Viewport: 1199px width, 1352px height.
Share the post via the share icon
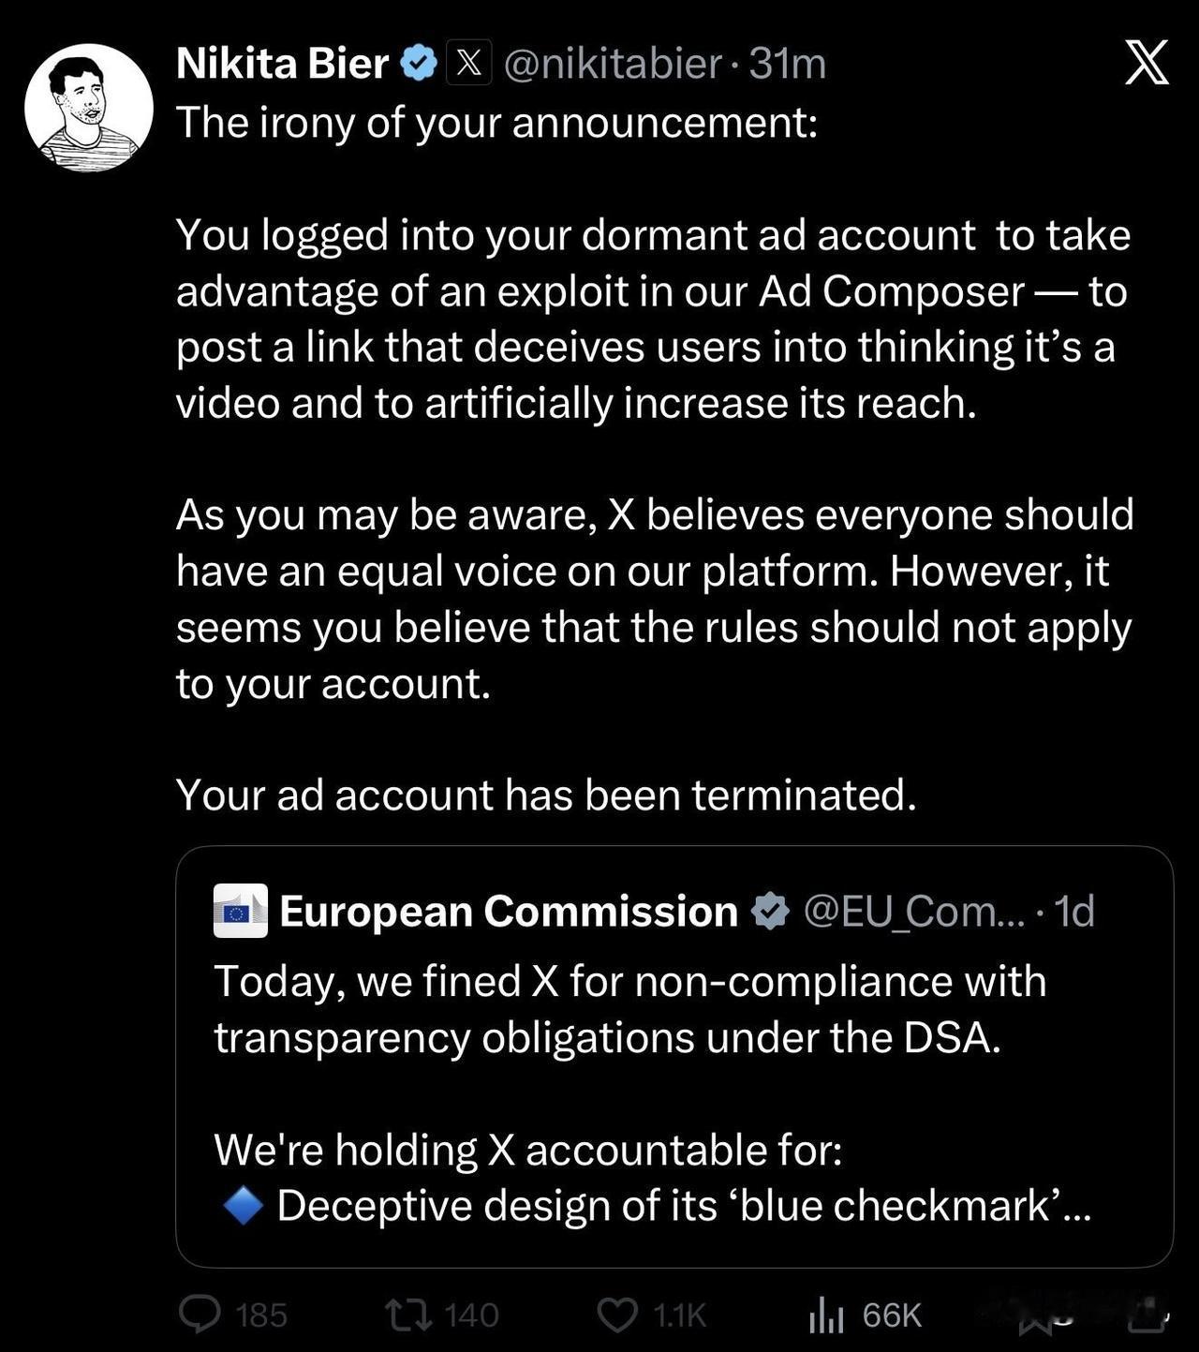(x=1145, y=1316)
